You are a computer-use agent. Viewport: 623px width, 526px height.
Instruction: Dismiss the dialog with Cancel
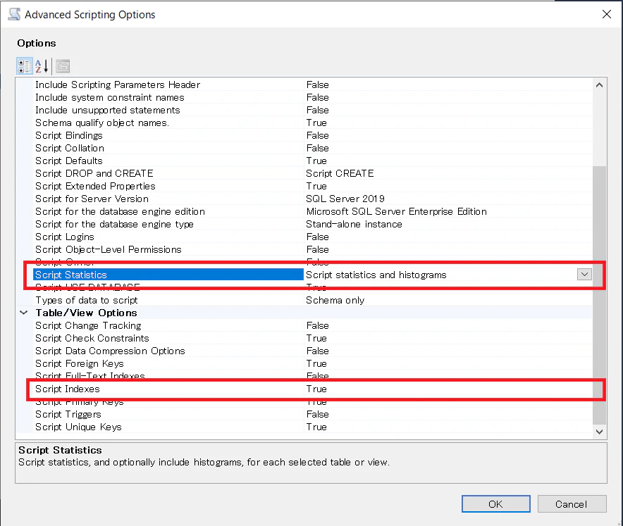[x=572, y=503]
